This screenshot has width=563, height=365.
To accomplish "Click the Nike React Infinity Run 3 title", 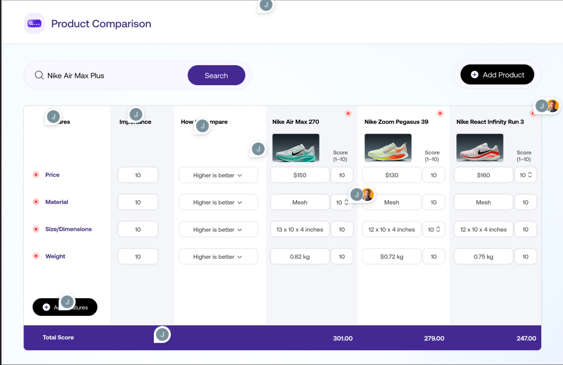I will [x=490, y=121].
